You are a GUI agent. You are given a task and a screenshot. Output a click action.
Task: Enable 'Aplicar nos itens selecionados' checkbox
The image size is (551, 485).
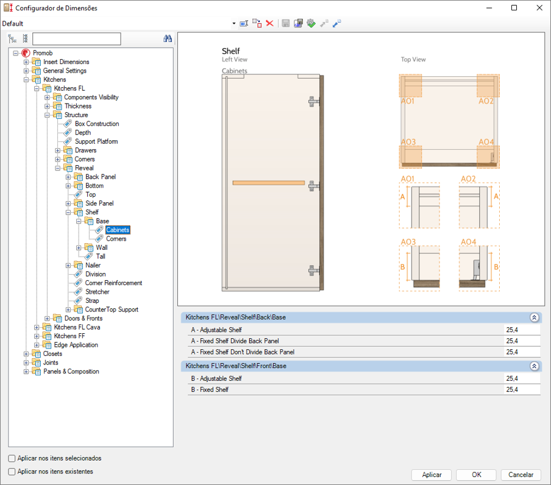pos(12,458)
